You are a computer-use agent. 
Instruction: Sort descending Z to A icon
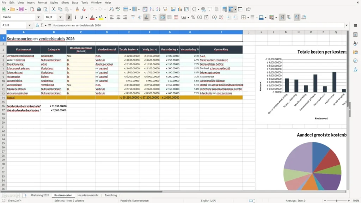pos(158,9)
